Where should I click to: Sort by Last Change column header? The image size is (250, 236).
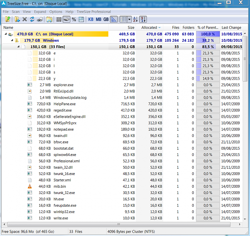tap(231, 27)
